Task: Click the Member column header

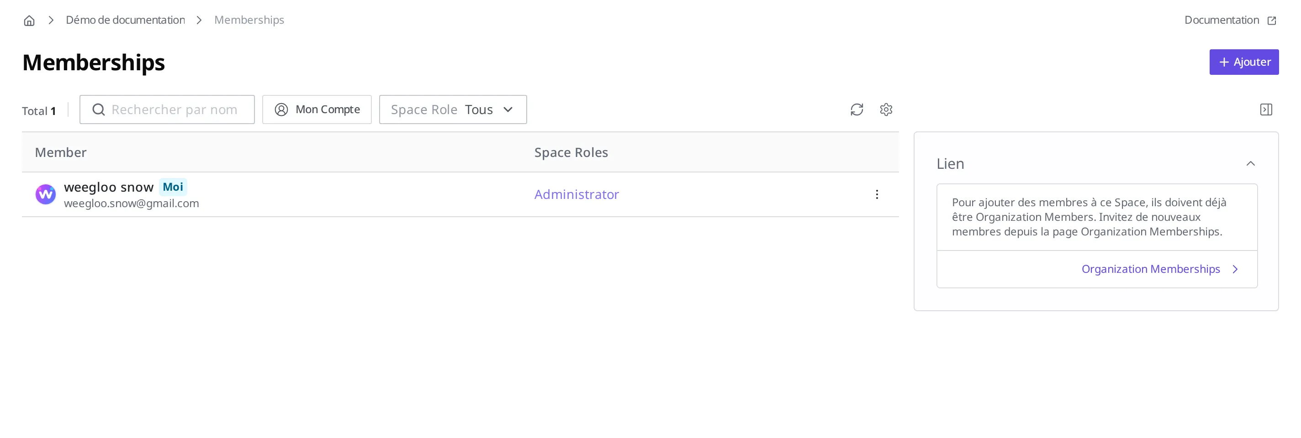Action: pos(61,152)
